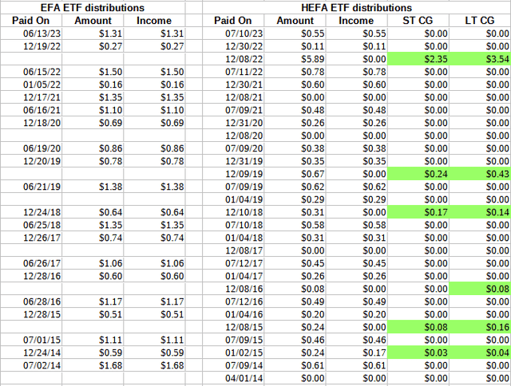
Task: Click the EFA date cell 06/15/22
Action: coord(31,72)
